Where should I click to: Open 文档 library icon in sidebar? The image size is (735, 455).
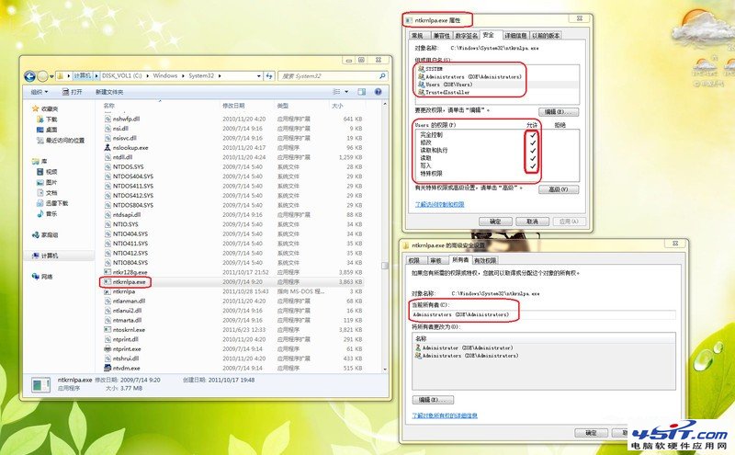(40, 193)
